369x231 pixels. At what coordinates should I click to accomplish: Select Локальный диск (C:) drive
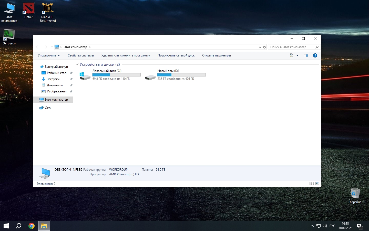(x=110, y=75)
